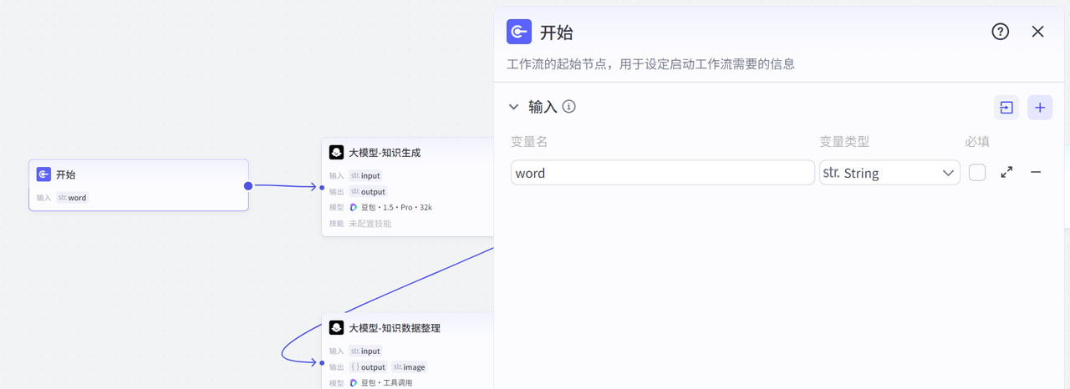The width and height of the screenshot is (1070, 389).
Task: Click the str. word tag in 开始 node
Action: [x=72, y=198]
